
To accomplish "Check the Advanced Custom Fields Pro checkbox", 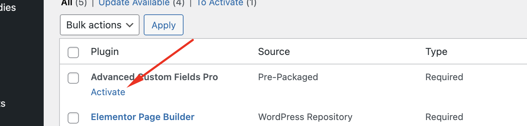I will pyautogui.click(x=73, y=78).
